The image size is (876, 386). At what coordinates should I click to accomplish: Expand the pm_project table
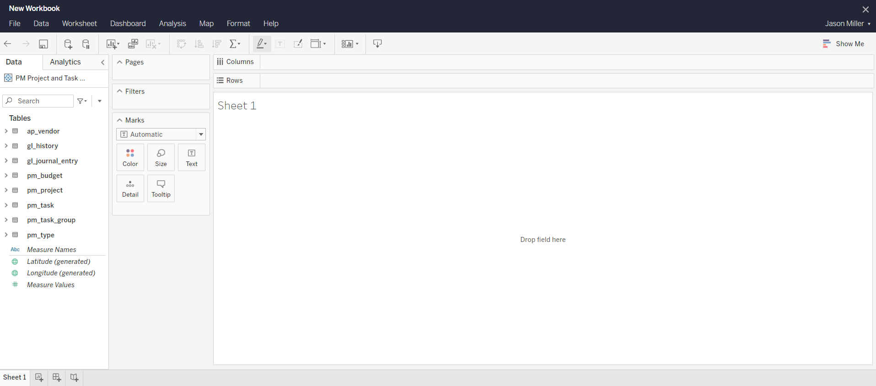(x=6, y=190)
